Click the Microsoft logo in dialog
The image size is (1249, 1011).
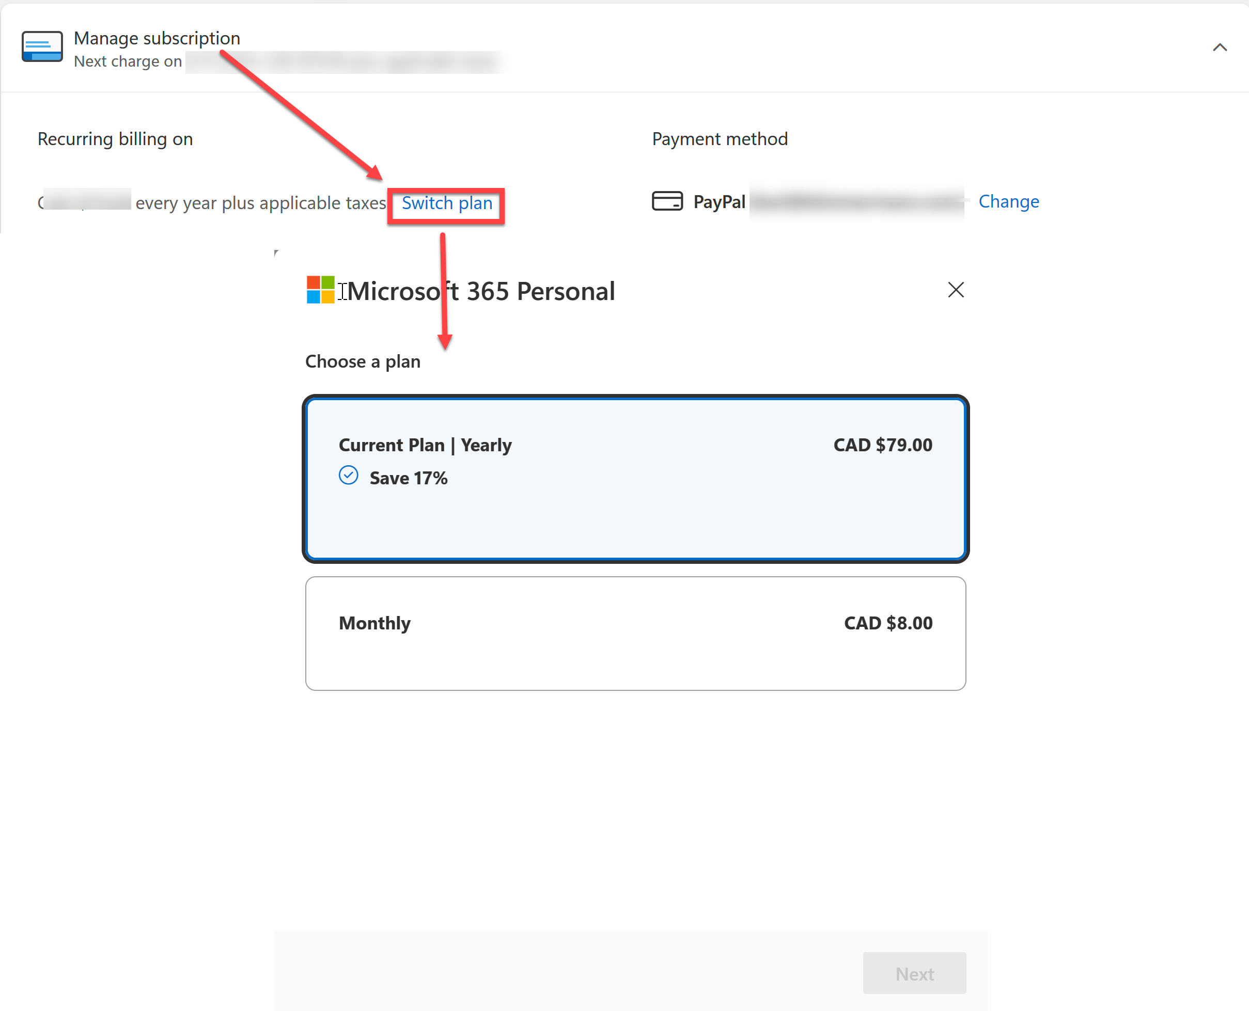click(x=320, y=290)
